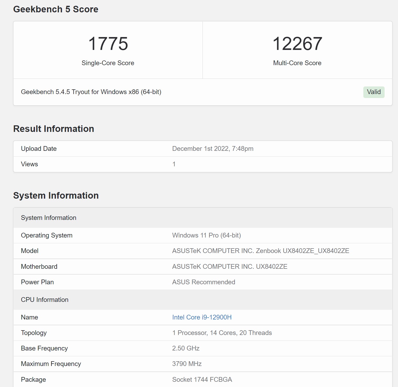Select the Single-Core Score label
Image resolution: width=398 pixels, height=387 pixels.
coord(108,63)
